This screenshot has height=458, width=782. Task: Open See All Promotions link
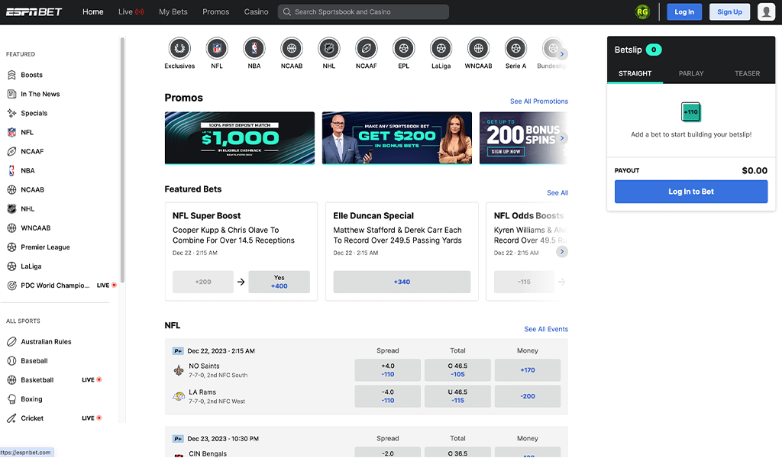(x=538, y=102)
